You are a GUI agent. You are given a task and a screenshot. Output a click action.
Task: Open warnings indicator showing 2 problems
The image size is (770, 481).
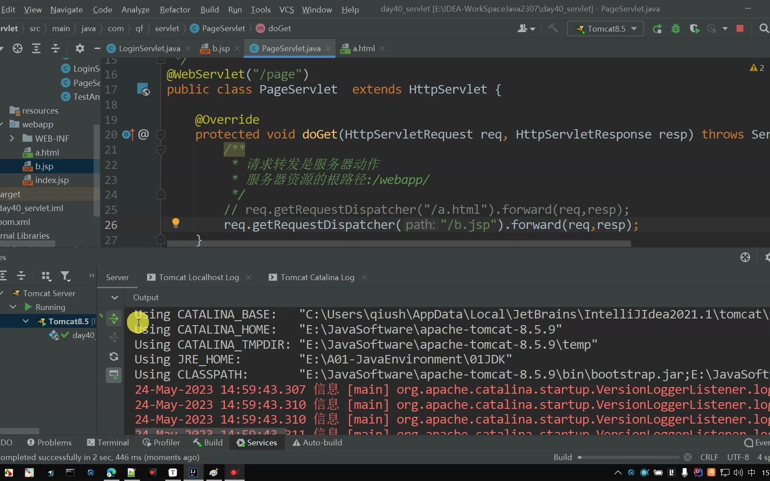(757, 68)
